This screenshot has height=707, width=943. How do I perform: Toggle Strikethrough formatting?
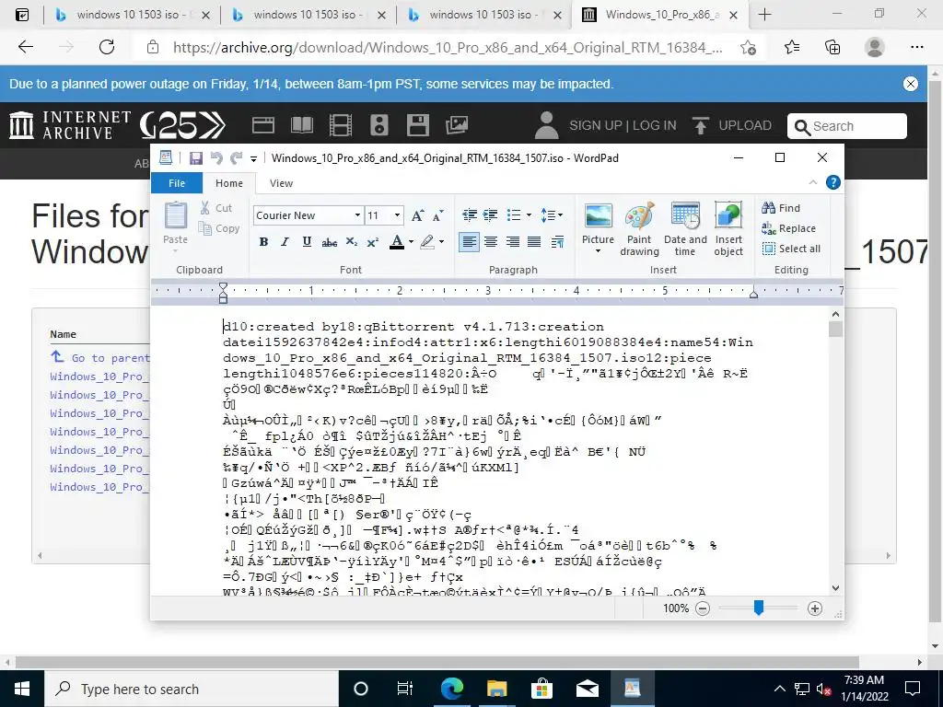(329, 242)
